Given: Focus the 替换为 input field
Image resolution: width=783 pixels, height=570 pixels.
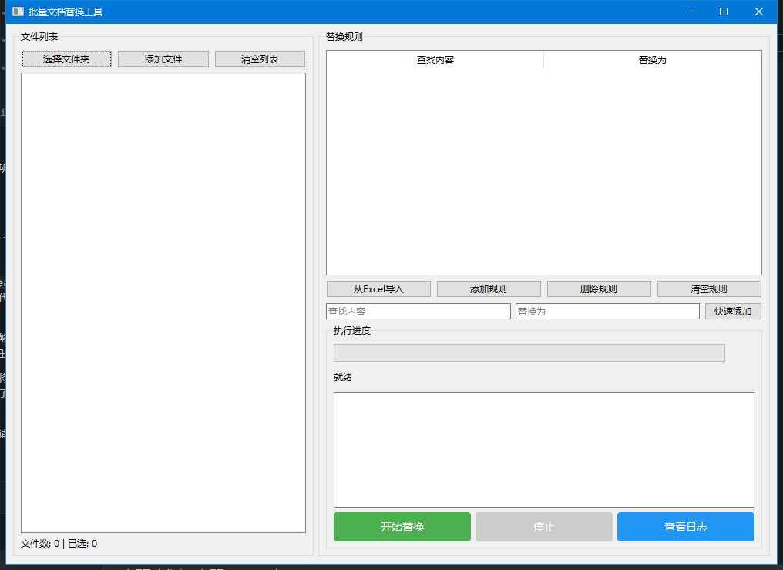Looking at the screenshot, I should point(607,312).
